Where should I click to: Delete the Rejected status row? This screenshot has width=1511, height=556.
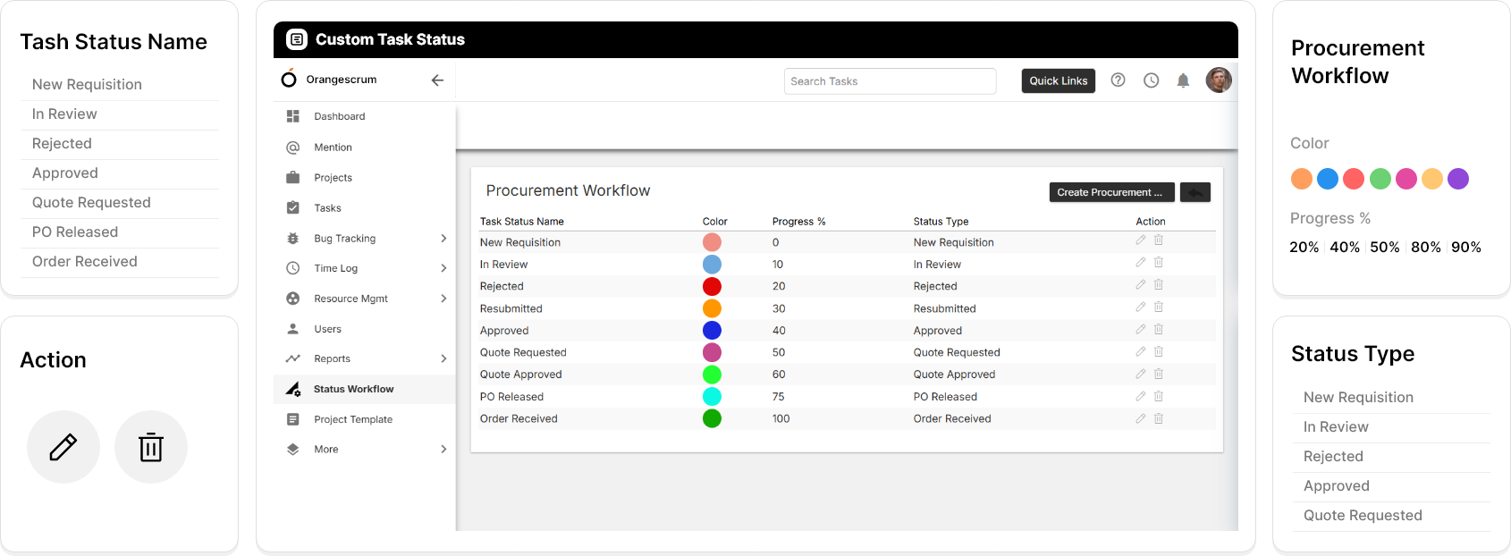pyautogui.click(x=1159, y=285)
